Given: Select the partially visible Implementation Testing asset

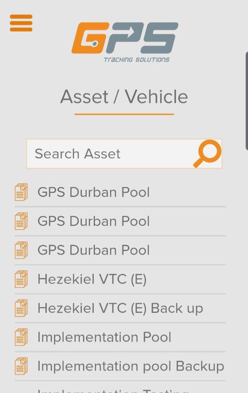Looking at the screenshot, I should pos(115,390).
